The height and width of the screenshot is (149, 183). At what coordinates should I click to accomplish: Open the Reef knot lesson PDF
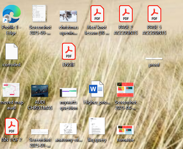[x=97, y=14]
